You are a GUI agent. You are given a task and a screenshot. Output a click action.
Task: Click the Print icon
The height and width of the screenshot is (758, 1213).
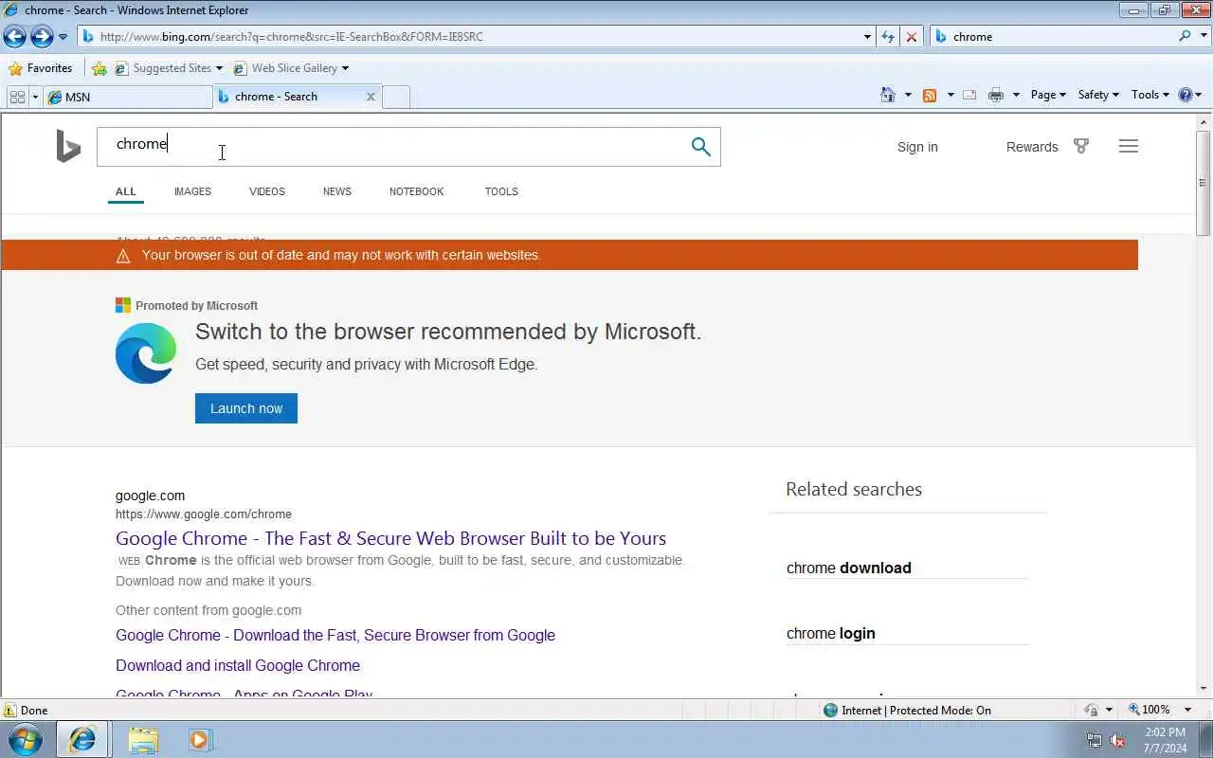coord(995,95)
